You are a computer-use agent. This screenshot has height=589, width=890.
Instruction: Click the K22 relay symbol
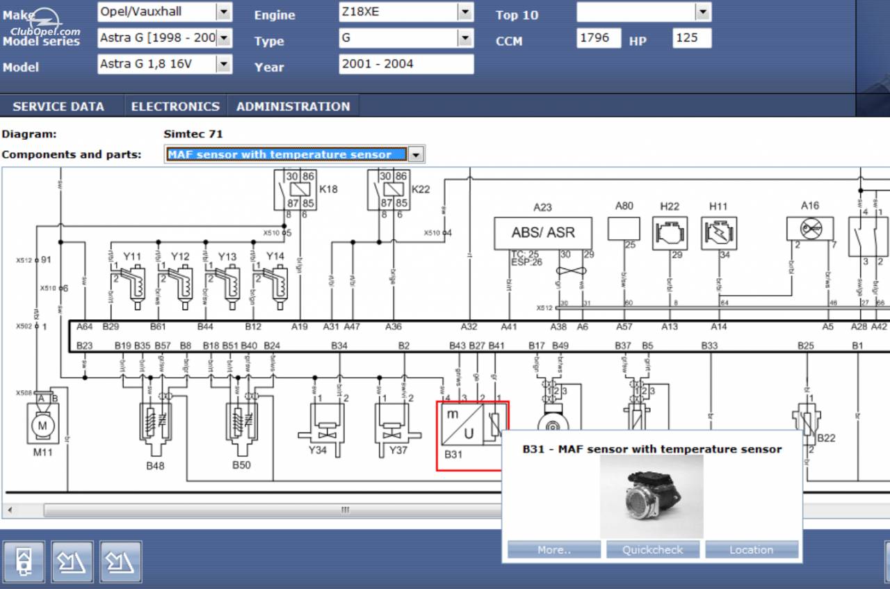388,190
